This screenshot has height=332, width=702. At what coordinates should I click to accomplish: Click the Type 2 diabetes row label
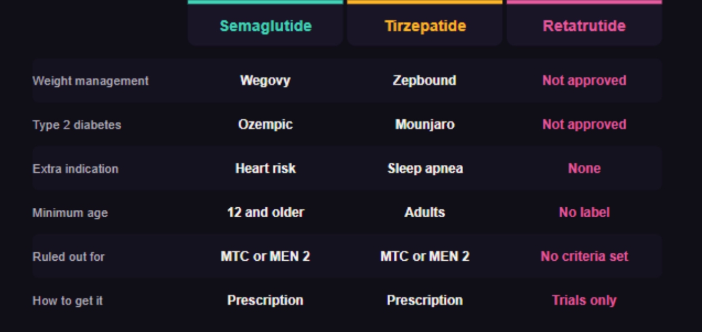77,125
